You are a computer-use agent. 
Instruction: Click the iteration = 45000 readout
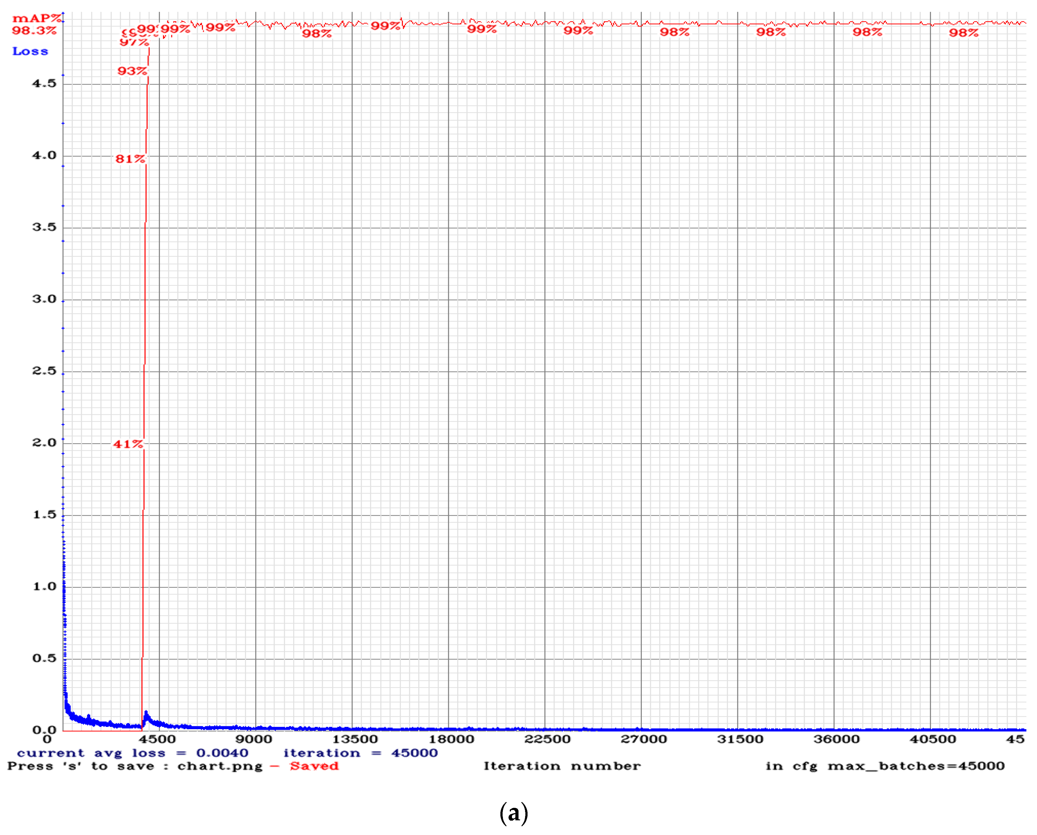pyautogui.click(x=360, y=754)
